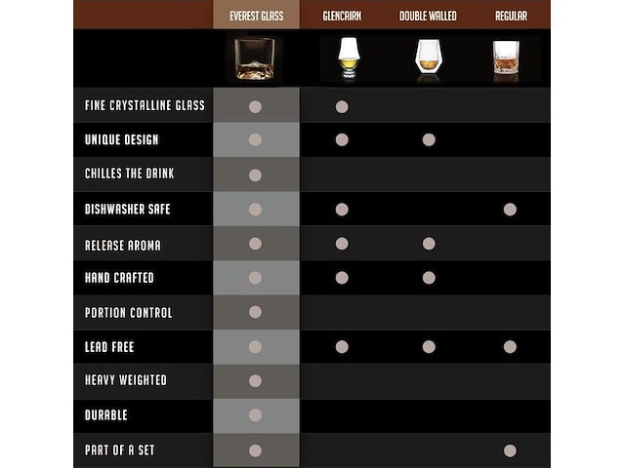The image size is (625, 468).
Task: Click the Regular glass image
Action: pyautogui.click(x=510, y=58)
